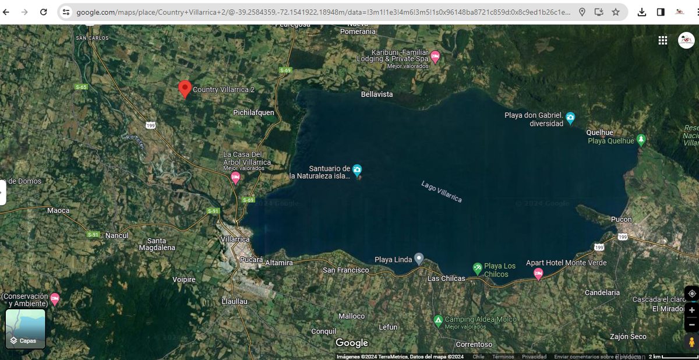The image size is (699, 360).
Task: Click the Correntoso label
Action: point(474,344)
